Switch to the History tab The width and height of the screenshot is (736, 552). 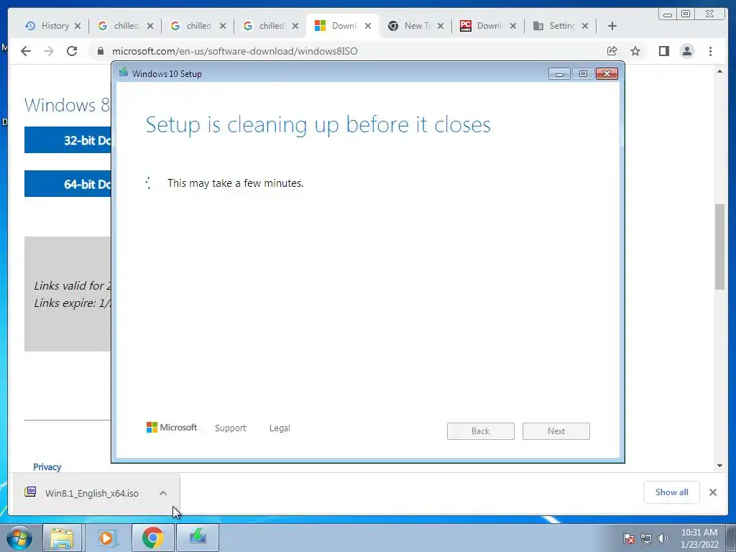pyautogui.click(x=52, y=26)
